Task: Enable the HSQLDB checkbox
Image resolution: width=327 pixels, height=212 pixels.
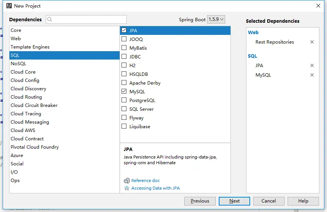Action: click(124, 74)
